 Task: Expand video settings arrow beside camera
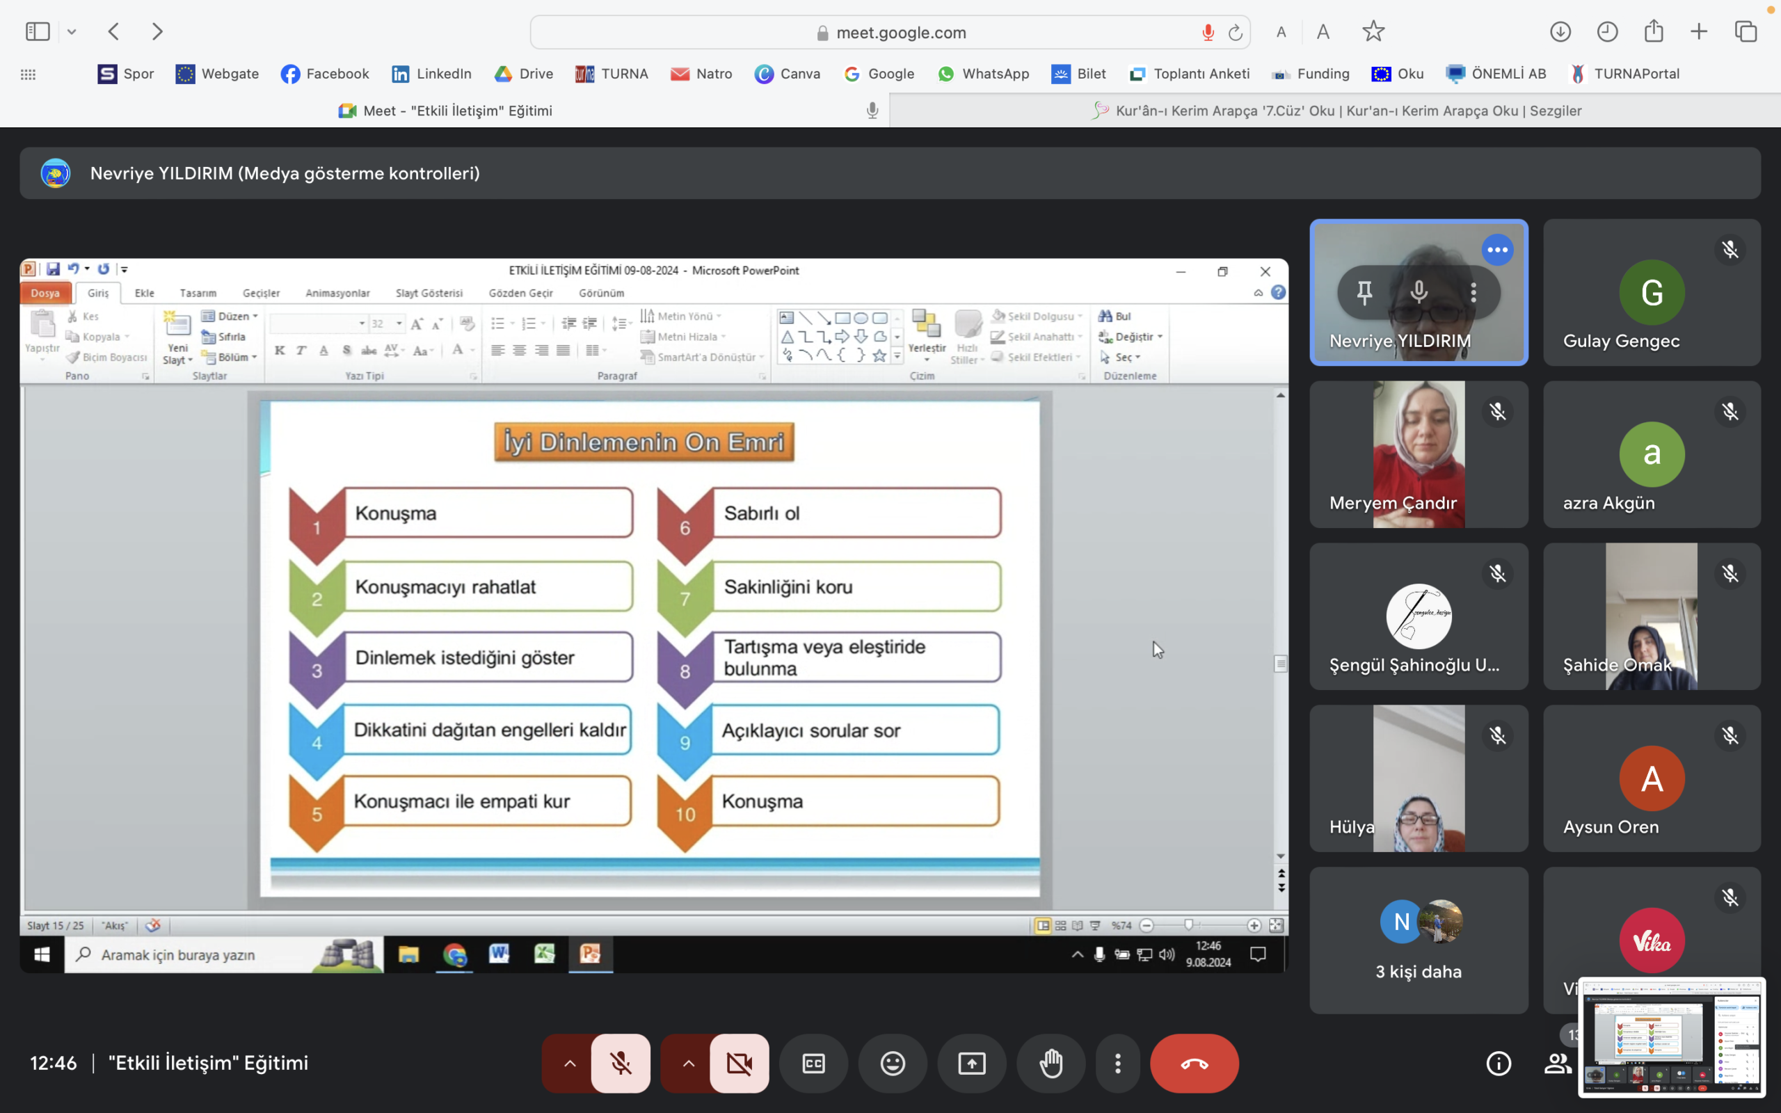pos(688,1063)
